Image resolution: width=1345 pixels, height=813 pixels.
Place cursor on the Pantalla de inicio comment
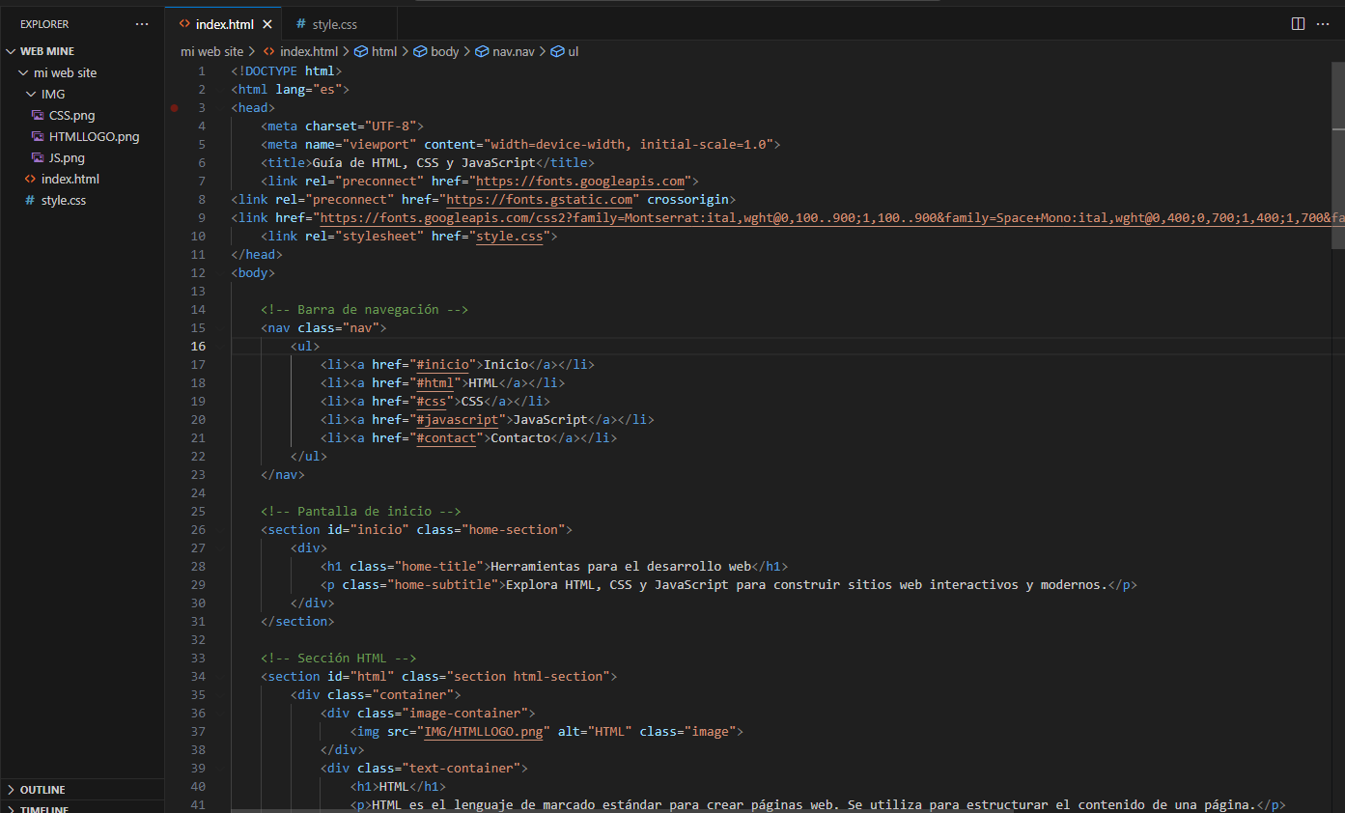pos(361,512)
